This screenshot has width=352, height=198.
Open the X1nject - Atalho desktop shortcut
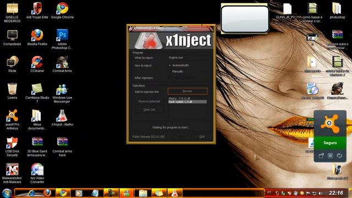[62, 118]
